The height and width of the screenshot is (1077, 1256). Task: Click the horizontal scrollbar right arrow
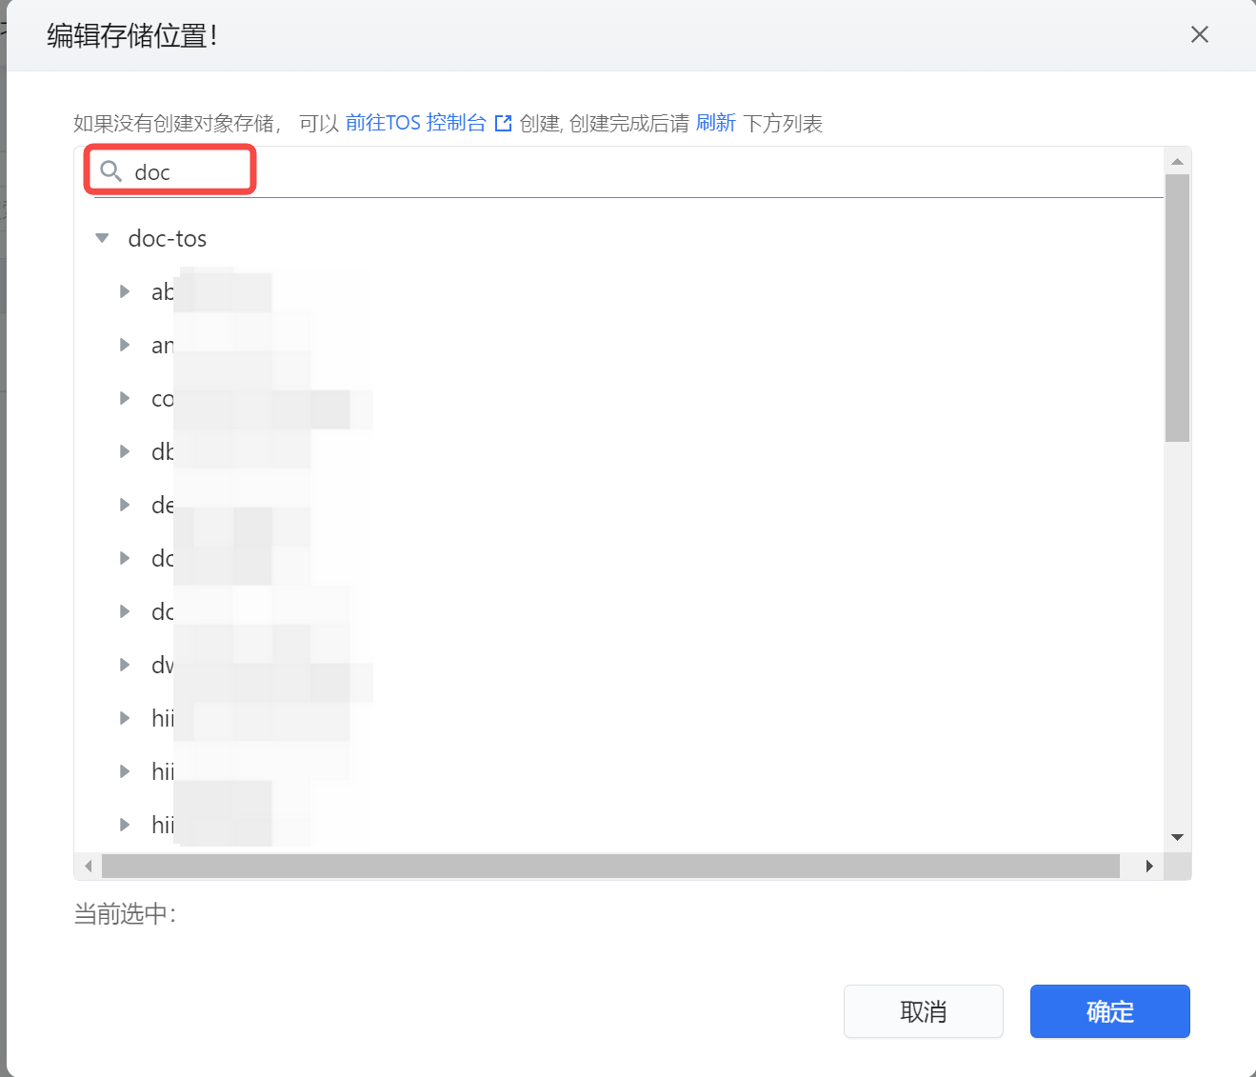coord(1149,866)
